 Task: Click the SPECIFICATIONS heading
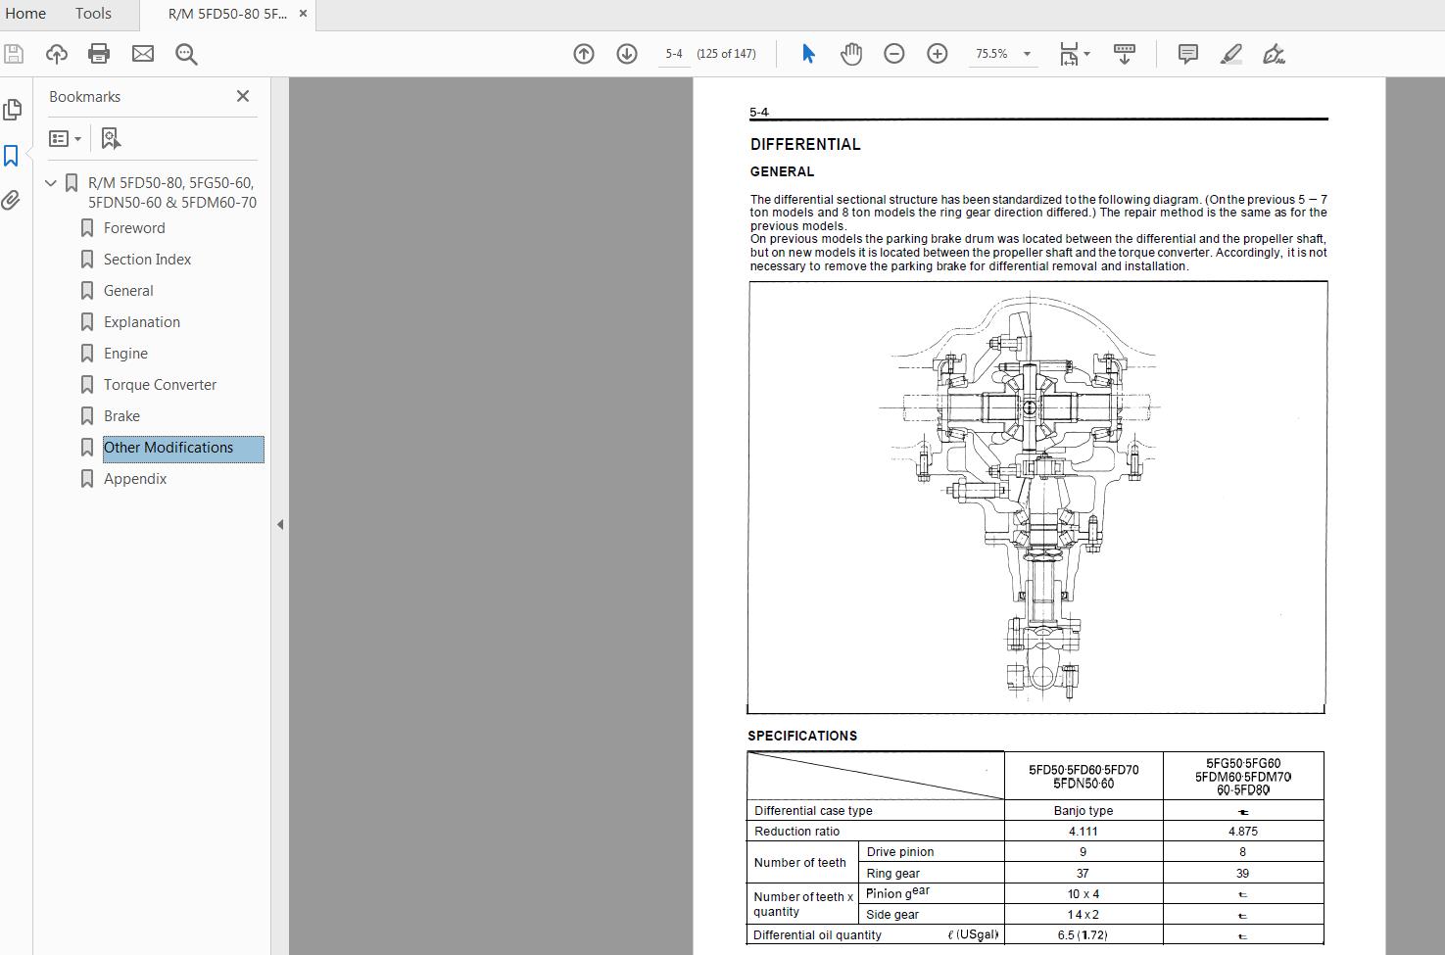802,736
